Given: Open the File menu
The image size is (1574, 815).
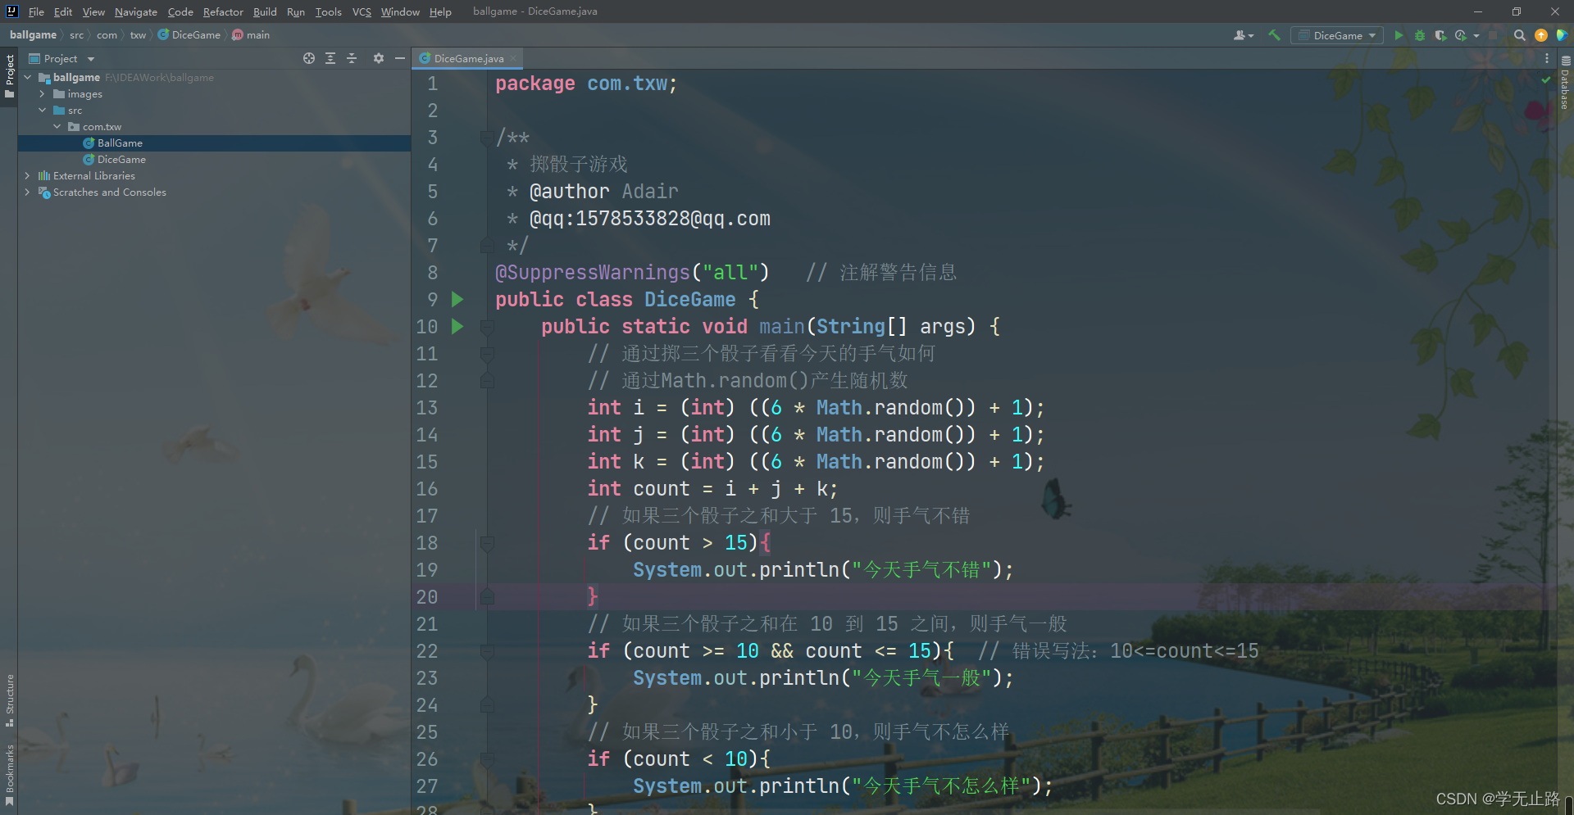Looking at the screenshot, I should (36, 11).
